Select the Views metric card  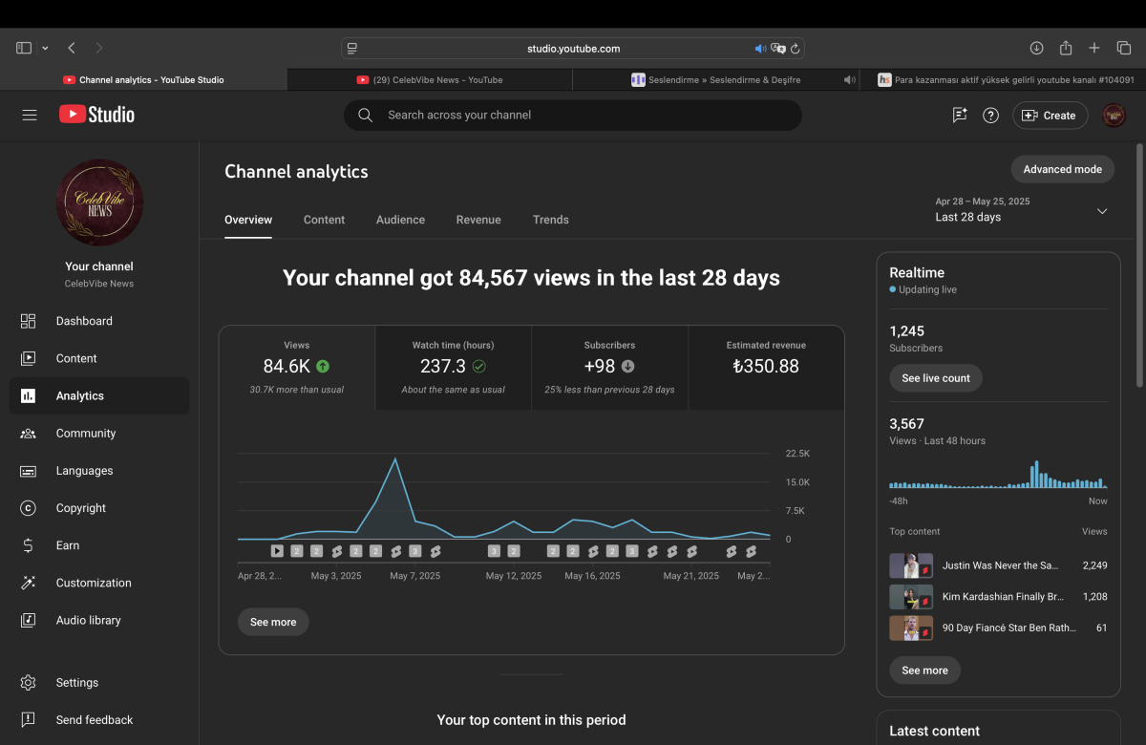click(x=297, y=368)
